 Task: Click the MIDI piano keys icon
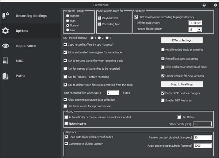[x=5, y=61]
